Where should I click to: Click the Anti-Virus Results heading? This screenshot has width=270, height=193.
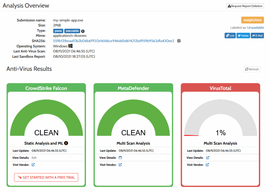[x=29, y=69]
